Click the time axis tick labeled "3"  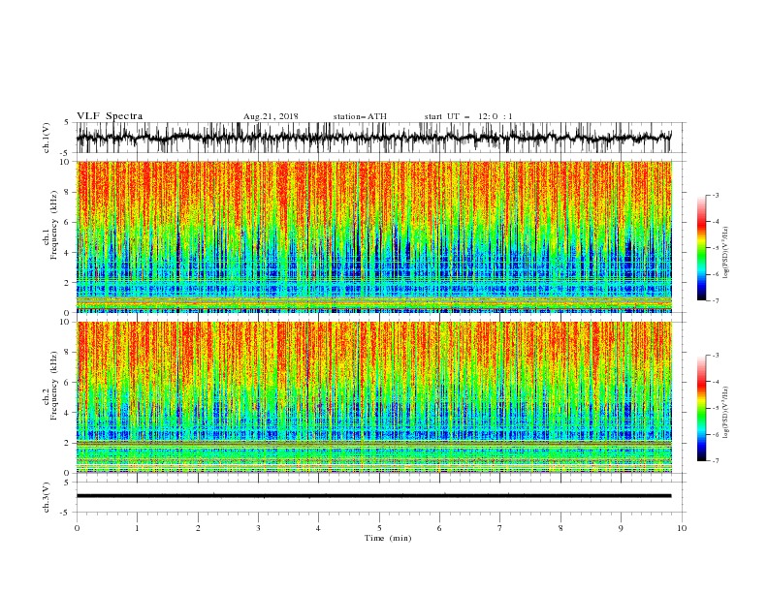258,528
